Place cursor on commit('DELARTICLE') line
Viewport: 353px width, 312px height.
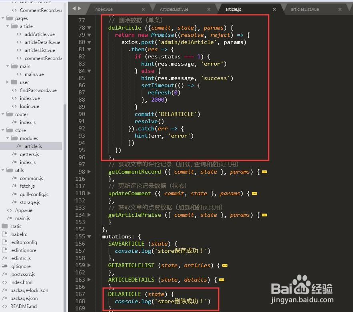coord(167,114)
